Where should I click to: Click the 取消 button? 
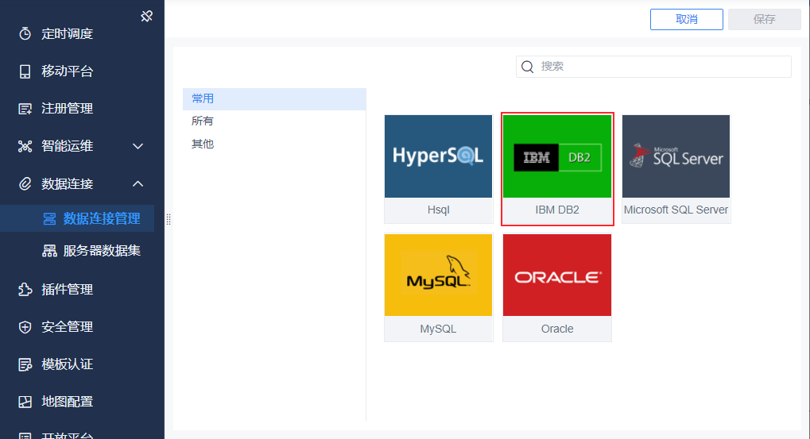[687, 20]
